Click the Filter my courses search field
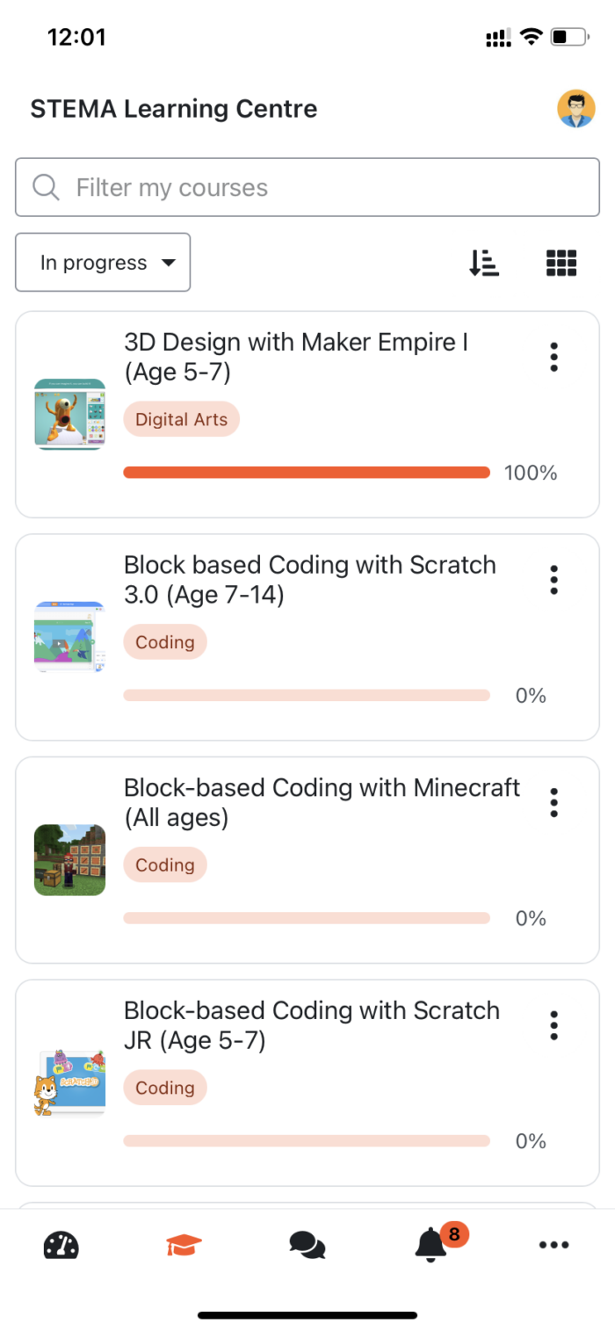Image resolution: width=615 pixels, height=1331 pixels. 307,187
